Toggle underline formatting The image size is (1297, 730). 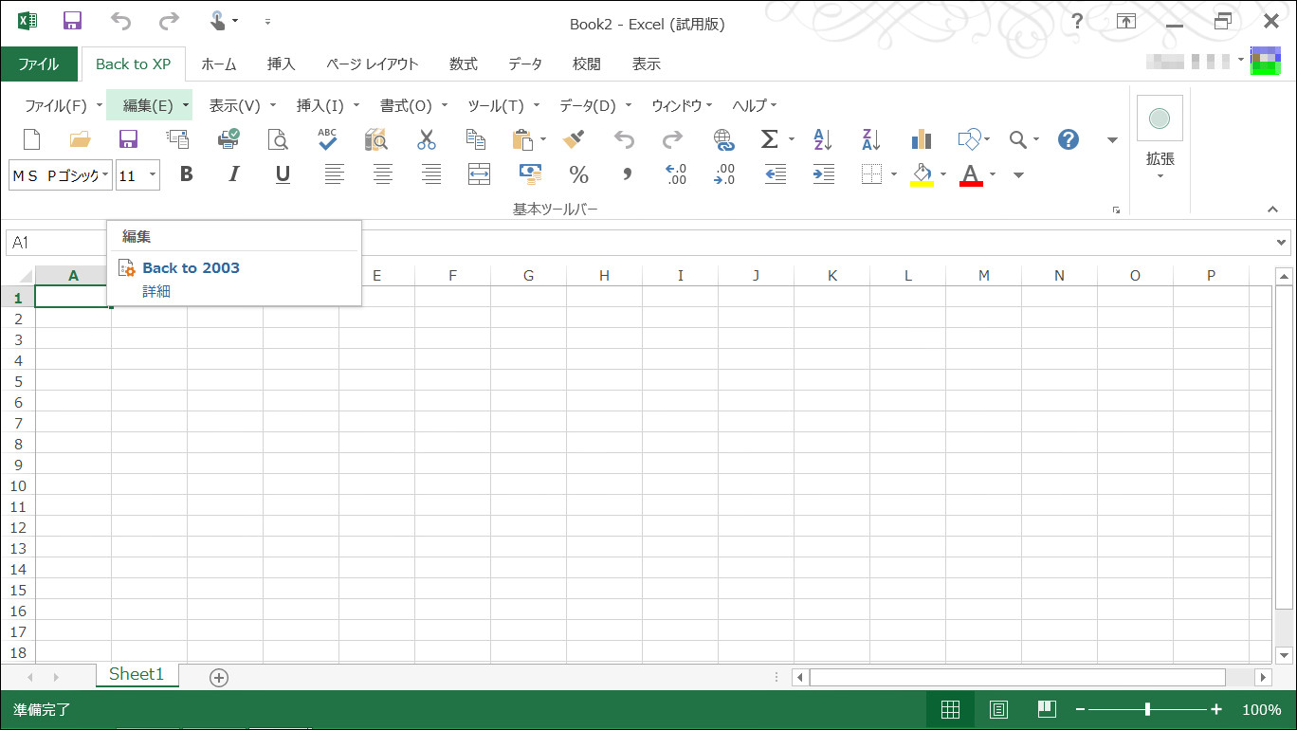point(282,173)
